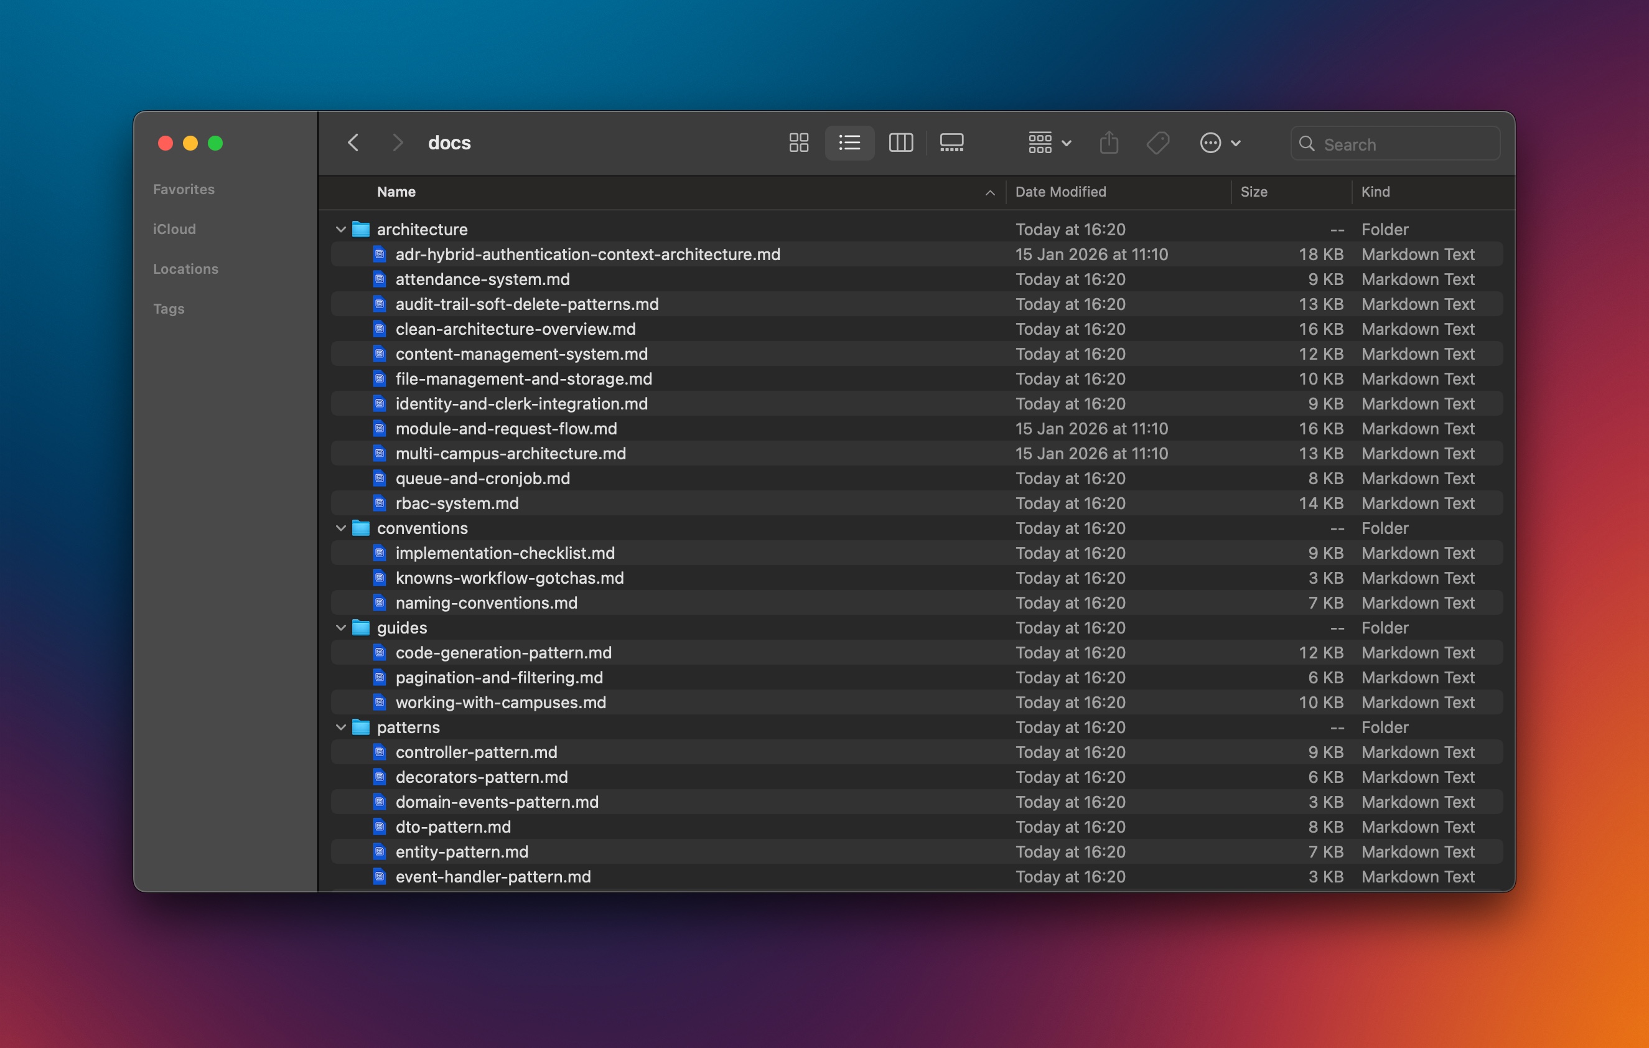Open the group-by options menu
This screenshot has width=1649, height=1048.
tap(1049, 143)
